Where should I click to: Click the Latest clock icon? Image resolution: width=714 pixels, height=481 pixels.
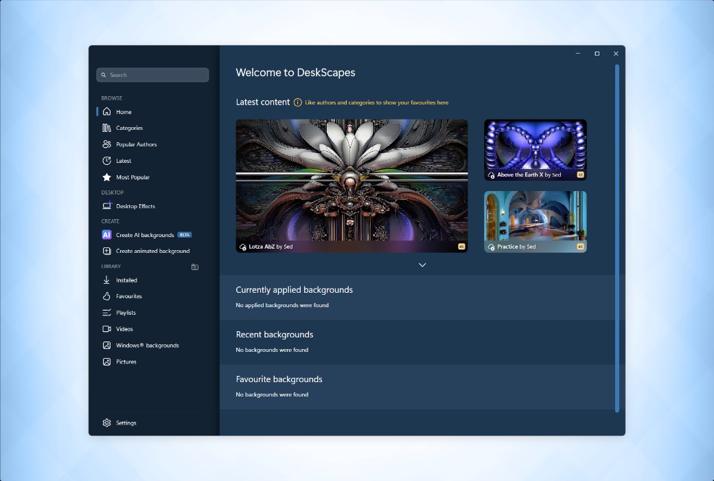coord(106,161)
